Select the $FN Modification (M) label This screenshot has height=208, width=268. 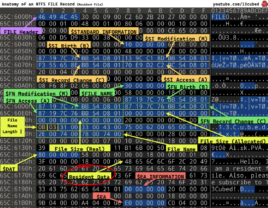[x=37, y=93]
